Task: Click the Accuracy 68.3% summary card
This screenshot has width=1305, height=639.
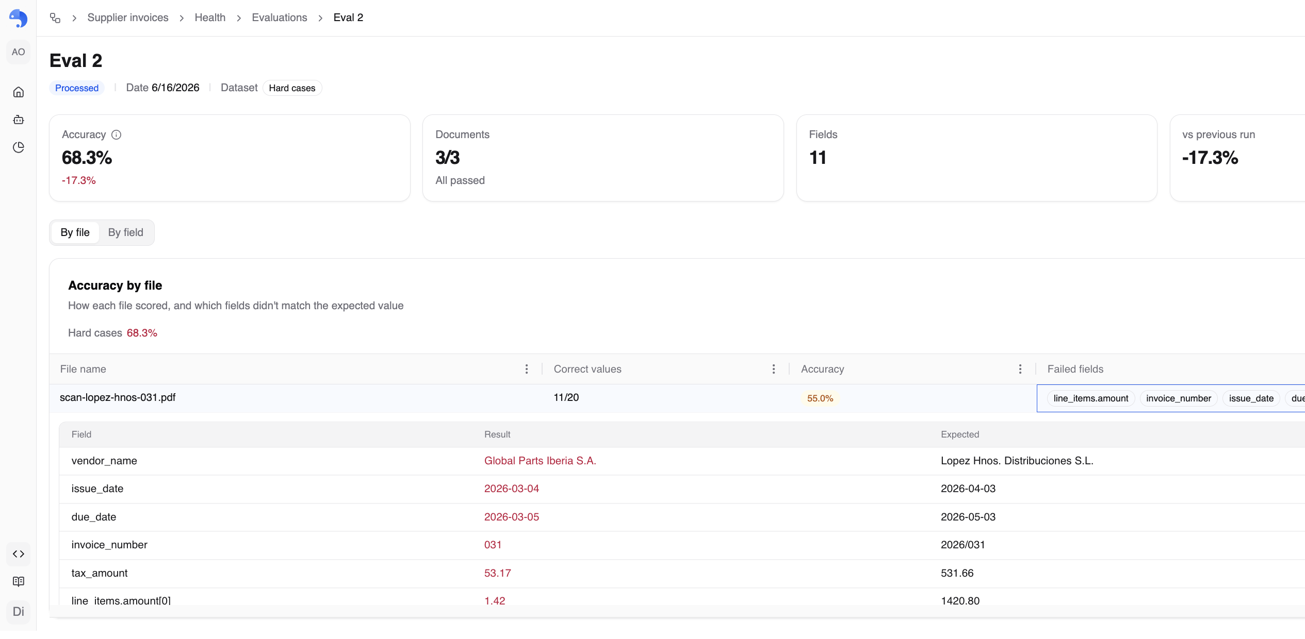Action: tap(230, 158)
